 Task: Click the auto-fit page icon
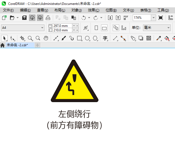click(x=86, y=28)
